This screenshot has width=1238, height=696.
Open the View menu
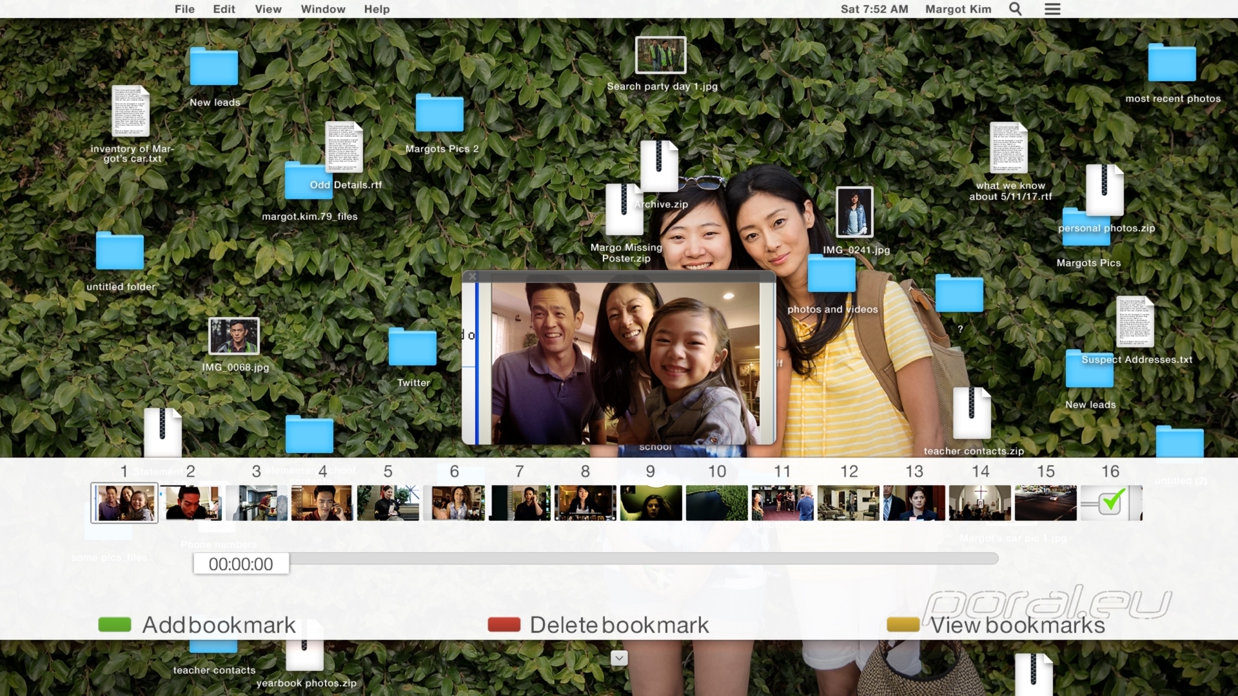pos(268,9)
